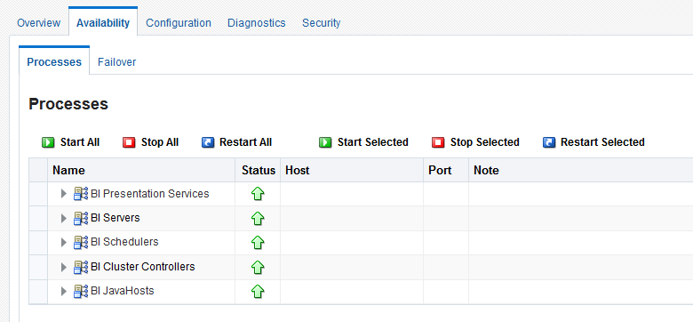The image size is (693, 322).
Task: Select the BI Servers row name
Action: click(x=115, y=218)
